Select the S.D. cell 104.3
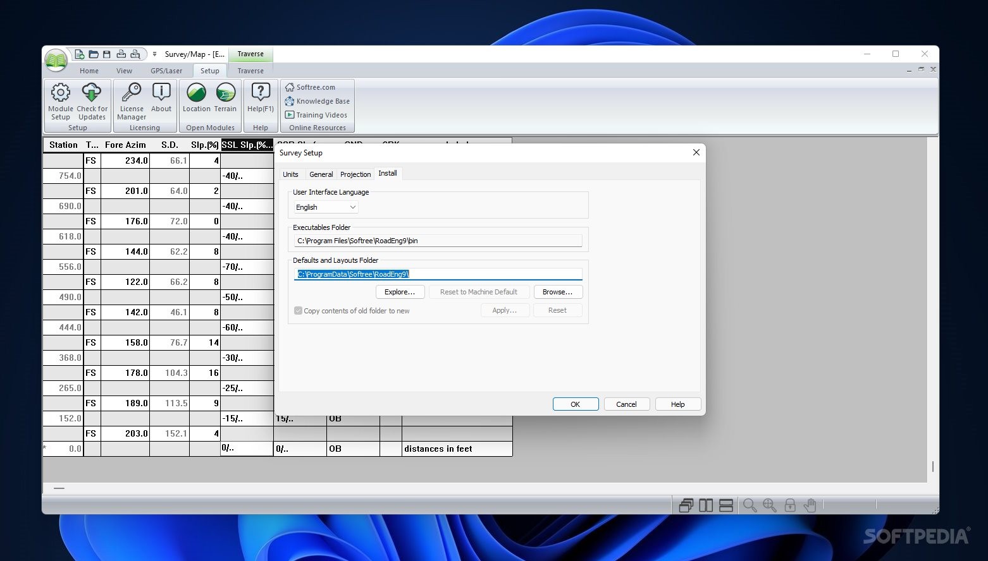The height and width of the screenshot is (561, 988). (170, 373)
